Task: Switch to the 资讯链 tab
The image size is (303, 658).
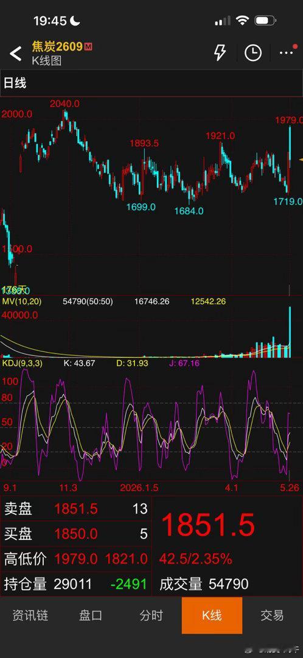Action: pyautogui.click(x=30, y=615)
